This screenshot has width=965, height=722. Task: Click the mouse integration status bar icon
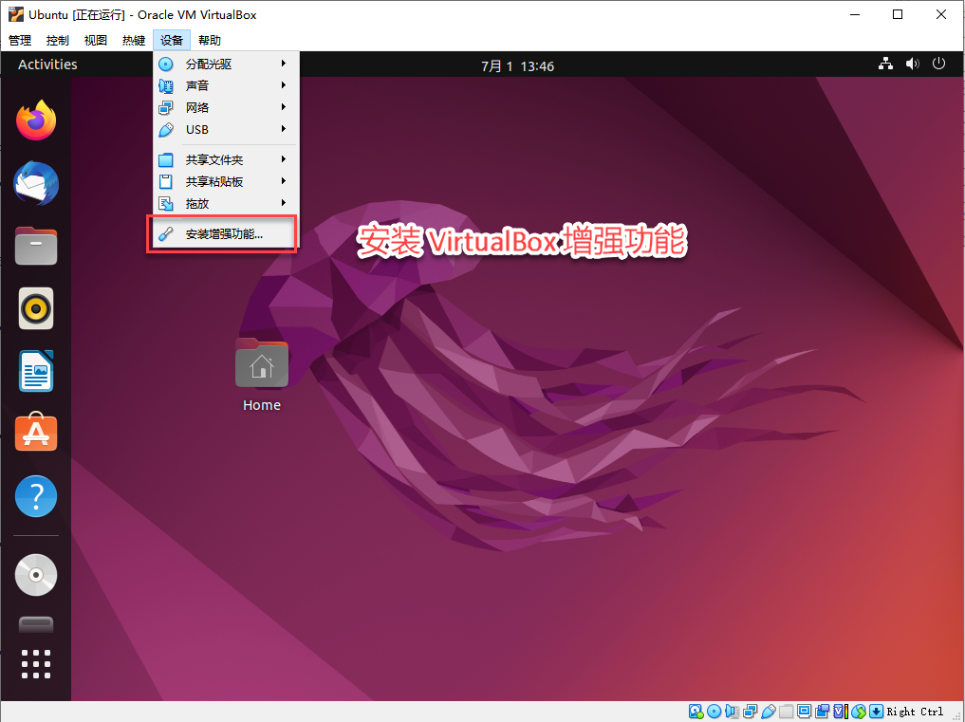859,712
